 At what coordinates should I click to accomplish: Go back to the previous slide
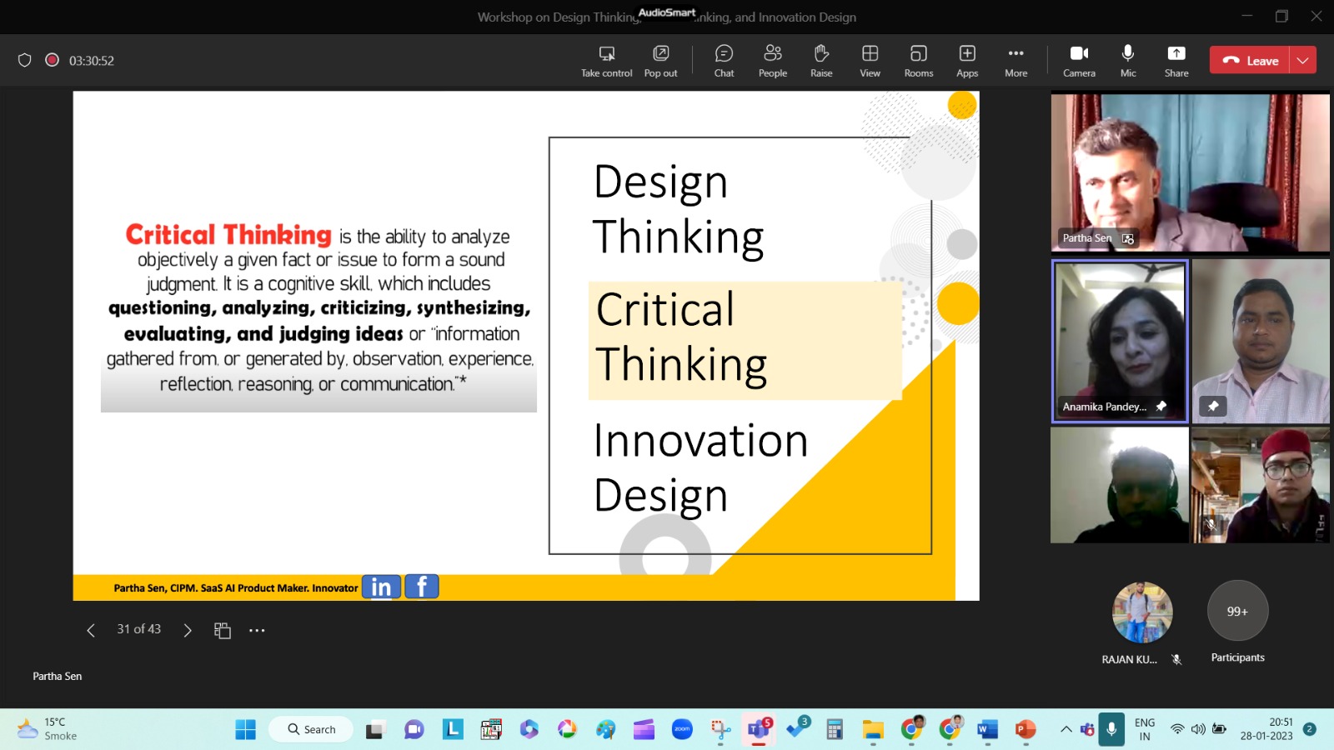[91, 631]
